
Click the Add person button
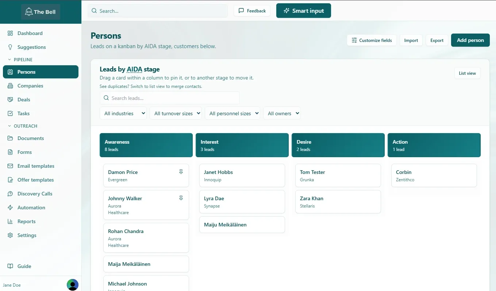click(x=470, y=40)
